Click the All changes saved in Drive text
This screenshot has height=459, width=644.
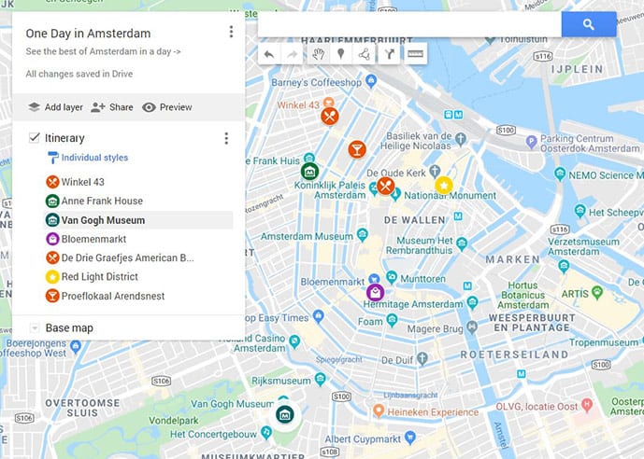[x=79, y=75]
